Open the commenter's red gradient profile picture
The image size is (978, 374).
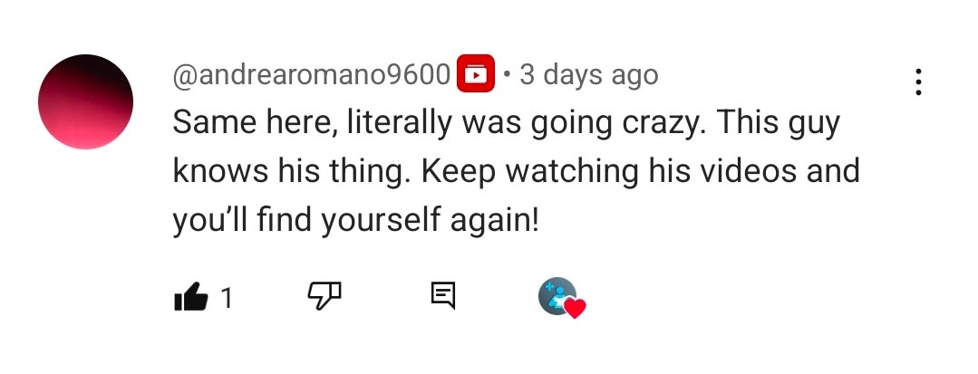pos(85,101)
